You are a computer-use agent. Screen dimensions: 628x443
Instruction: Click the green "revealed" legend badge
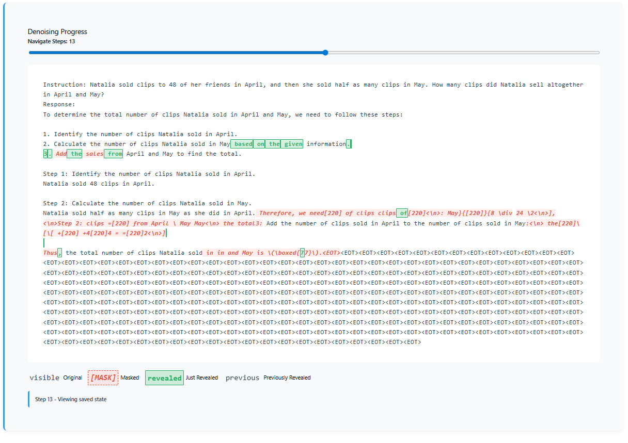click(164, 378)
